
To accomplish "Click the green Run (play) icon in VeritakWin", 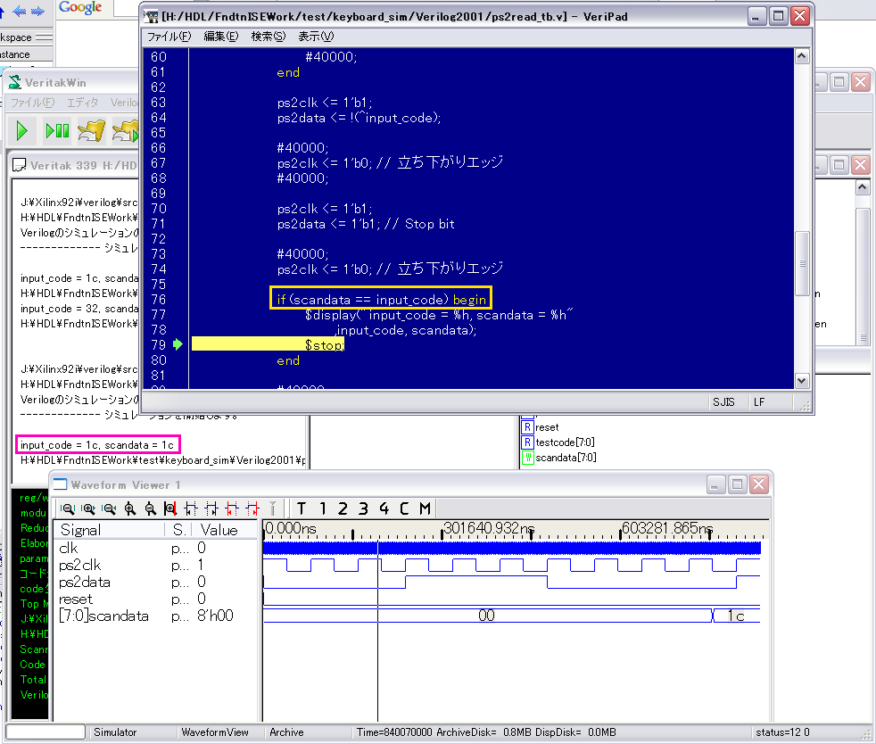I will pos(21,131).
